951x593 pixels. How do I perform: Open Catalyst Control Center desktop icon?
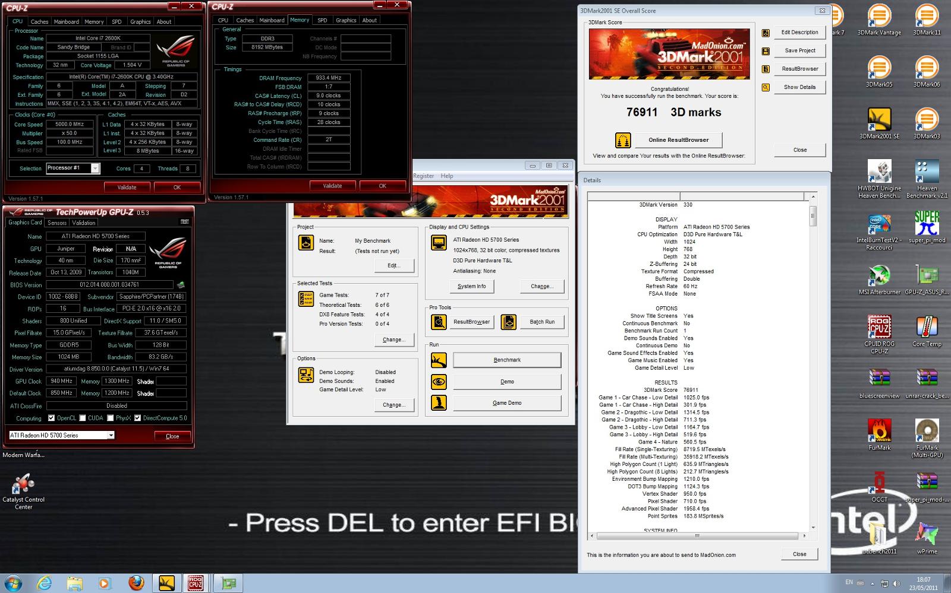(x=23, y=491)
